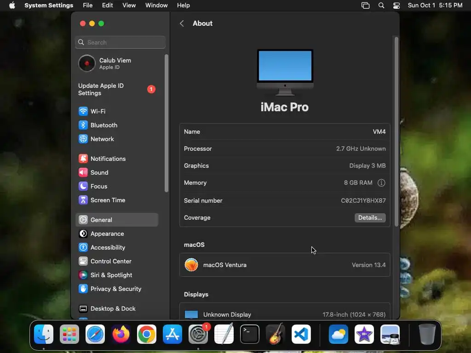Click the memory info icon
This screenshot has width=471, height=353.
(381, 183)
